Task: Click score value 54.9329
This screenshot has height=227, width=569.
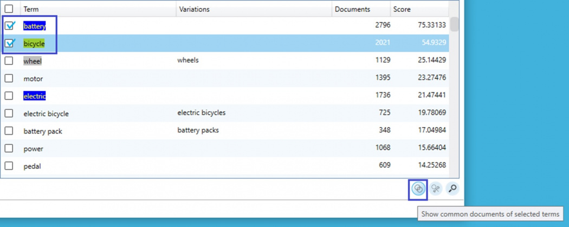Action: 434,42
